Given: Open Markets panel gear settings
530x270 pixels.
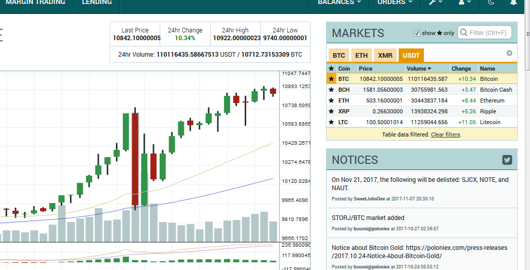Looking at the screenshot, I should pos(509,53).
